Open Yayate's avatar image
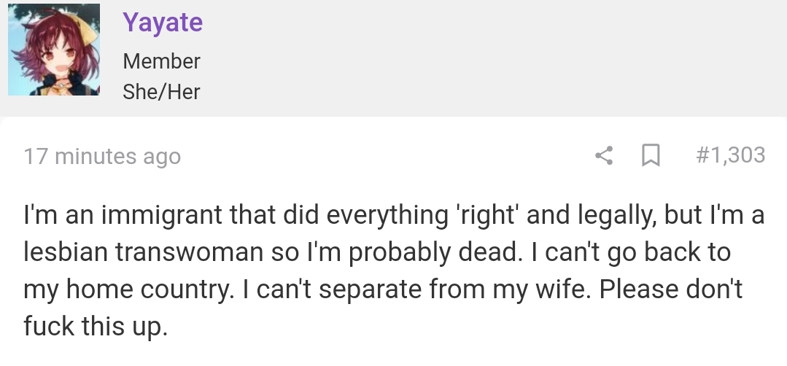787x366 pixels. 54,50
